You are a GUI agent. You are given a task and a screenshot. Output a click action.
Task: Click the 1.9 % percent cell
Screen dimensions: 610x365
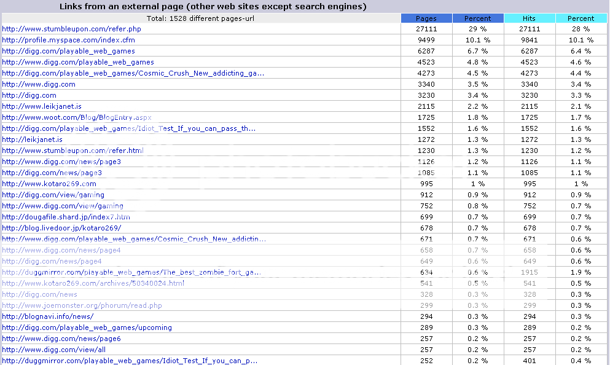click(x=581, y=272)
